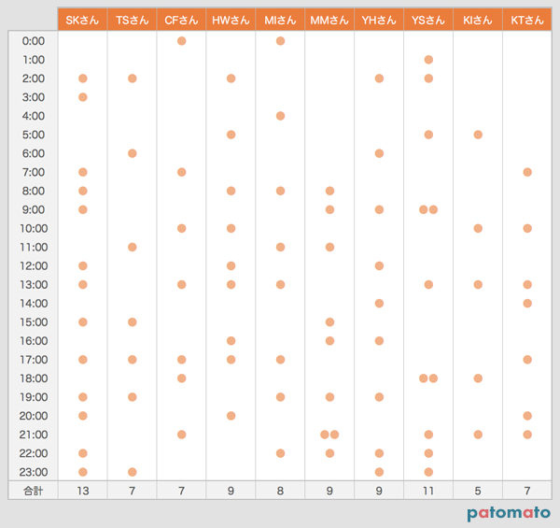Select the CFさん dot at 0:00

click(181, 41)
